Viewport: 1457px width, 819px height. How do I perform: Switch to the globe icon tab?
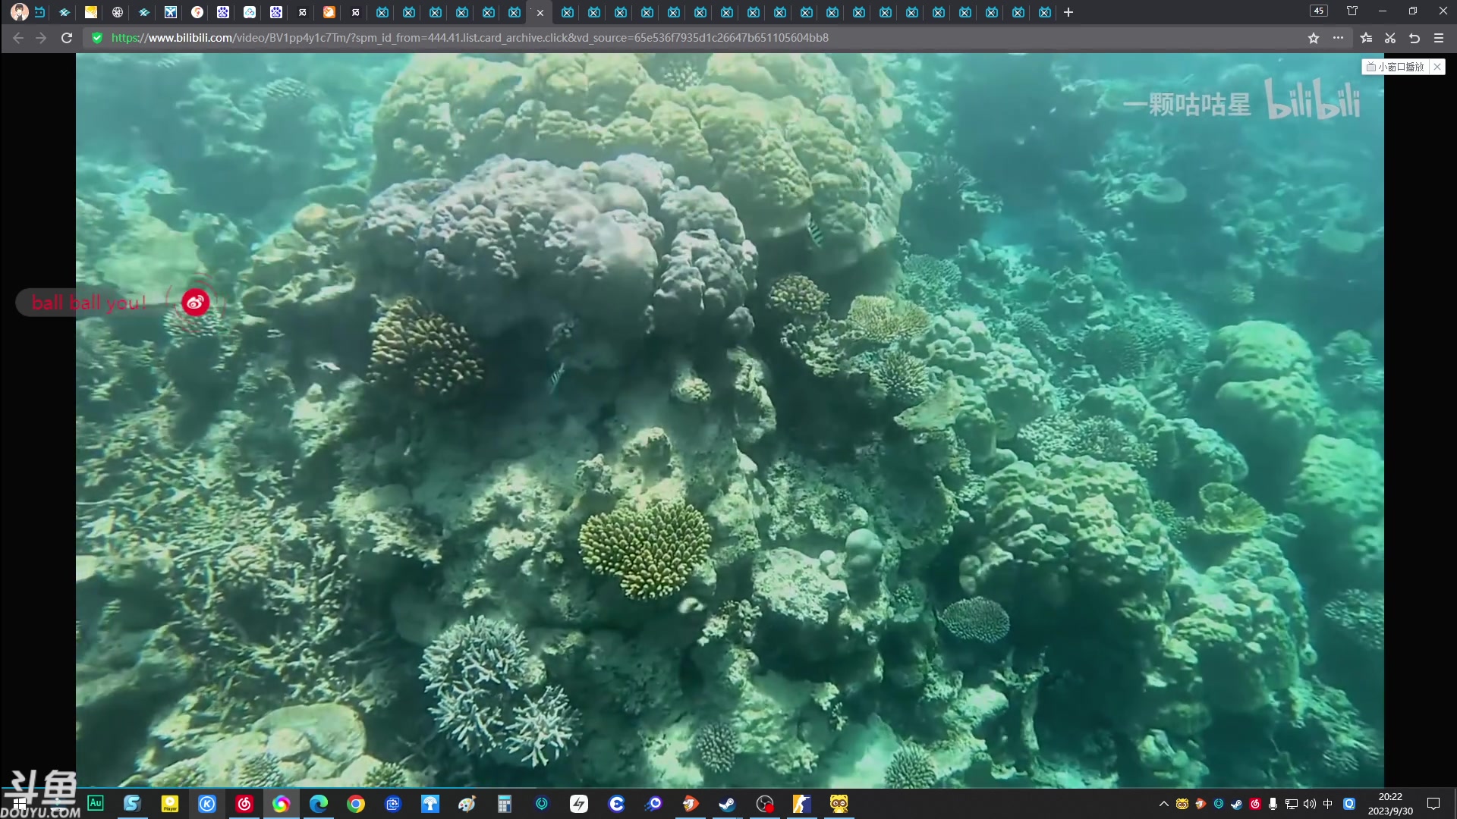(118, 12)
